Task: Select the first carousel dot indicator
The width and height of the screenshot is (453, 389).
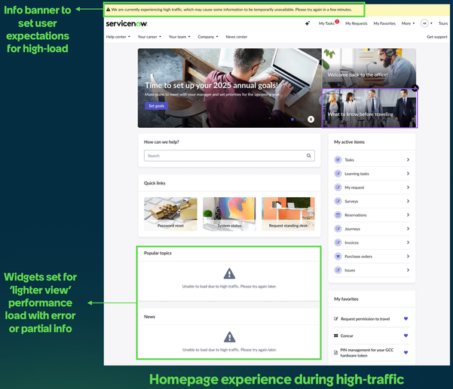Action: pos(292,120)
